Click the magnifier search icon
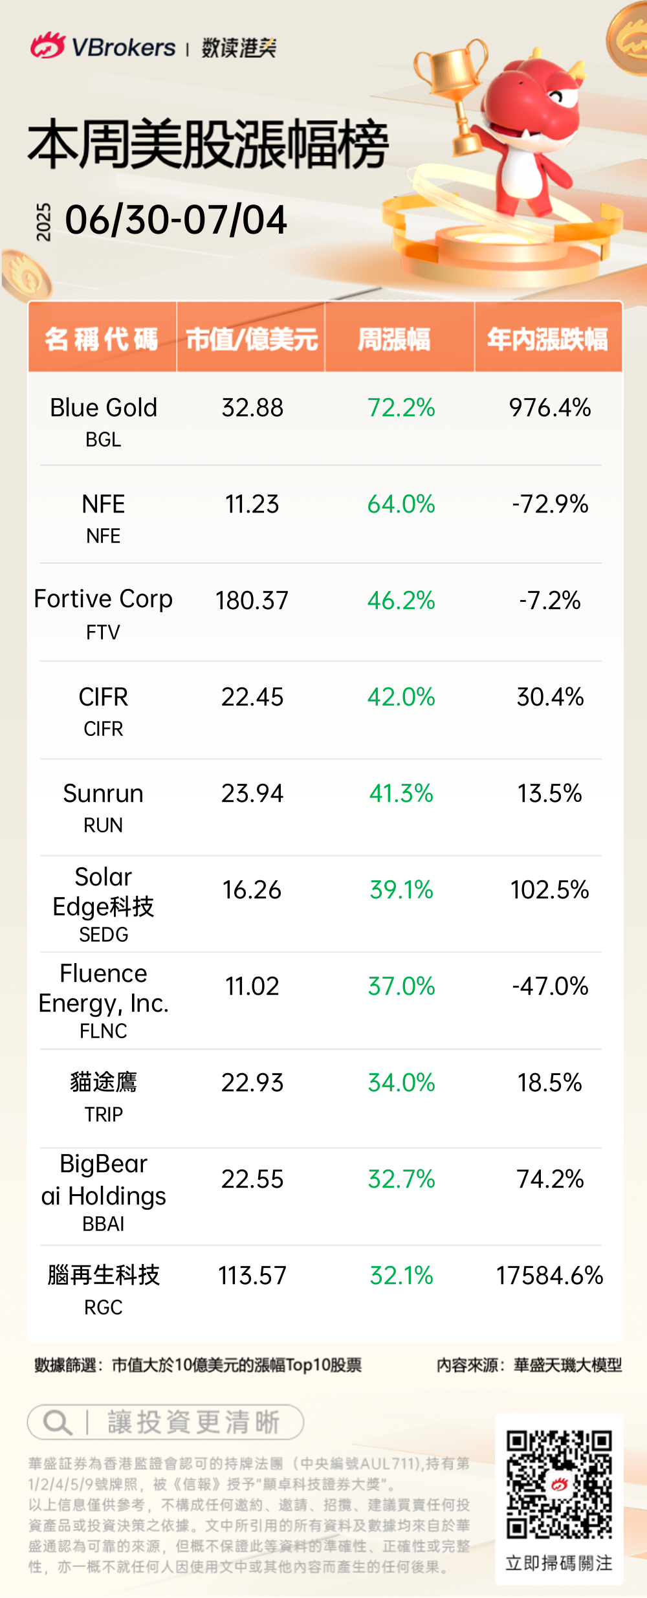This screenshot has height=1598, width=647. click(57, 1423)
